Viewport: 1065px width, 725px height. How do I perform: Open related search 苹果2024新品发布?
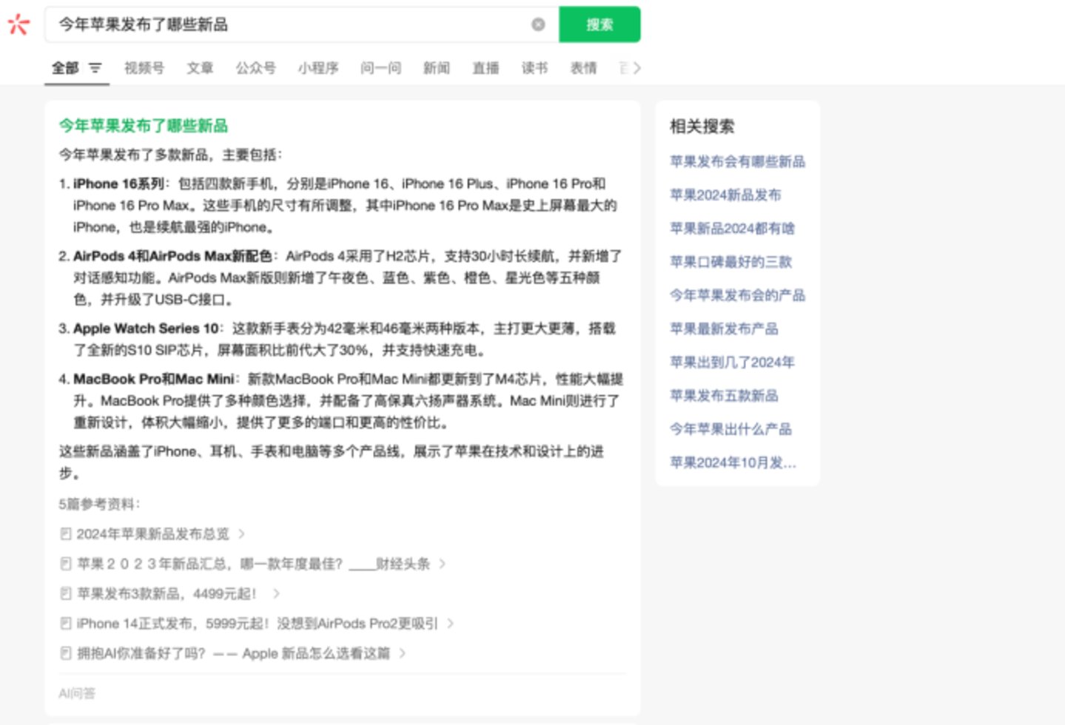tap(725, 195)
